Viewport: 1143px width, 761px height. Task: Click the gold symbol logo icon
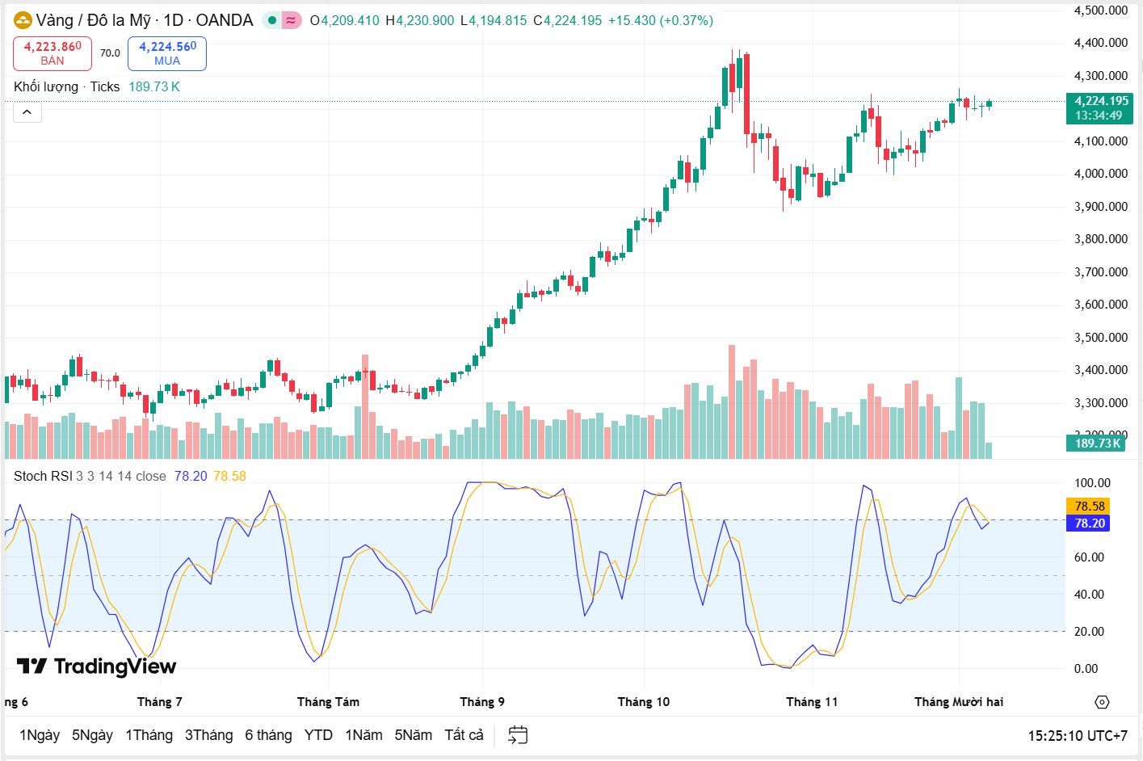click(23, 20)
